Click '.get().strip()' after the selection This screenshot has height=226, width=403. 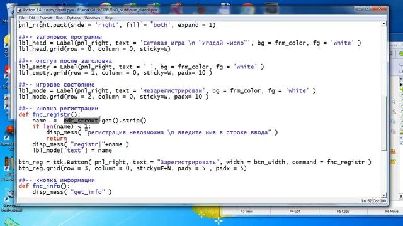(123, 121)
